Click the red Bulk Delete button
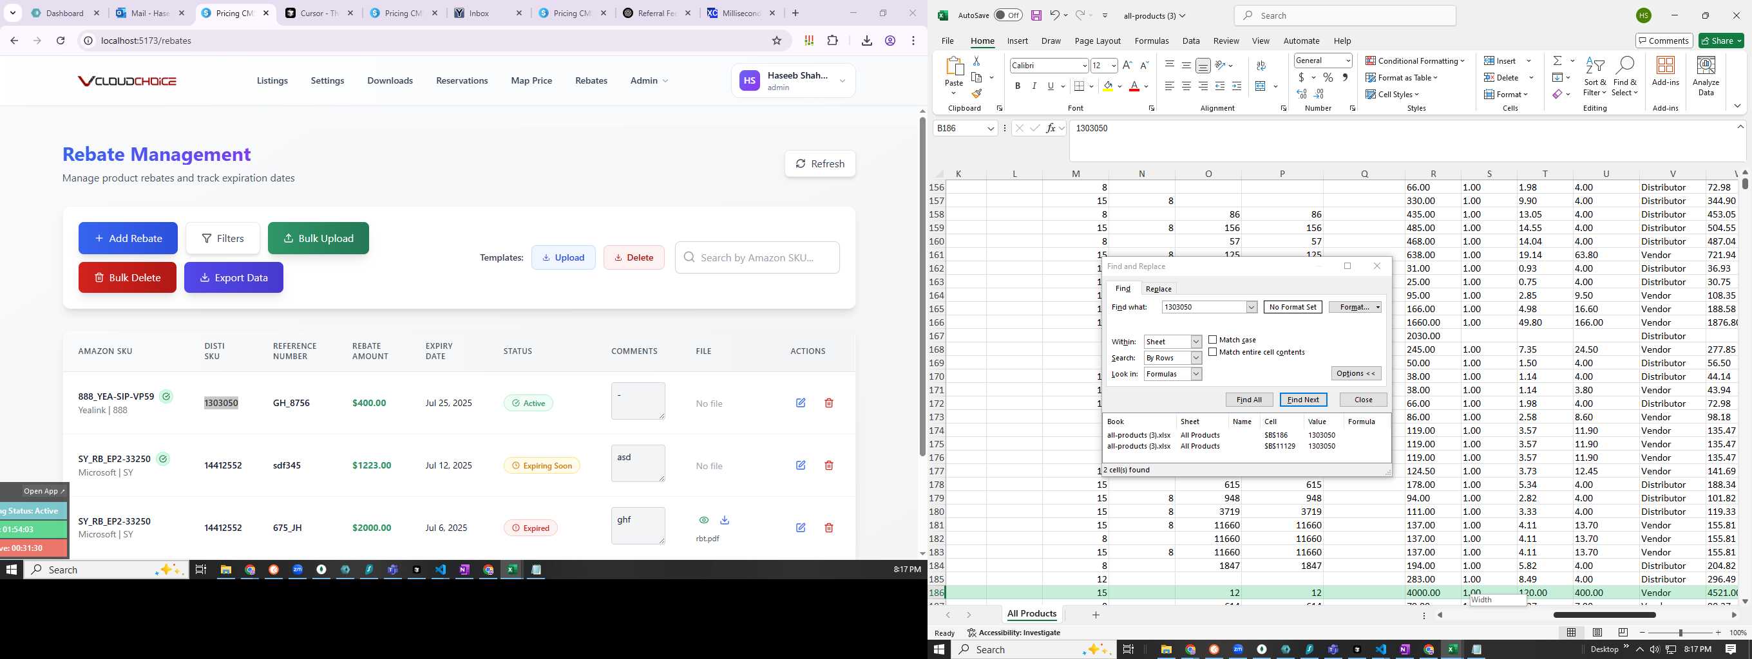1752x659 pixels. [127, 278]
